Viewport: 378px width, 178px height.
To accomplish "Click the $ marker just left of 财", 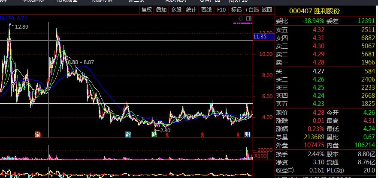I will point(238,135).
